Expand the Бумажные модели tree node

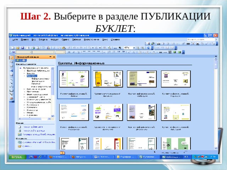click(x=24, y=89)
